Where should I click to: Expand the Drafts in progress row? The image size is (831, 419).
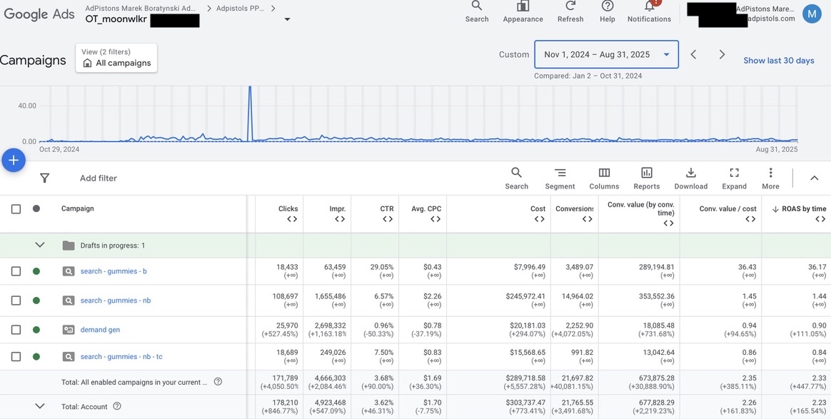click(40, 246)
